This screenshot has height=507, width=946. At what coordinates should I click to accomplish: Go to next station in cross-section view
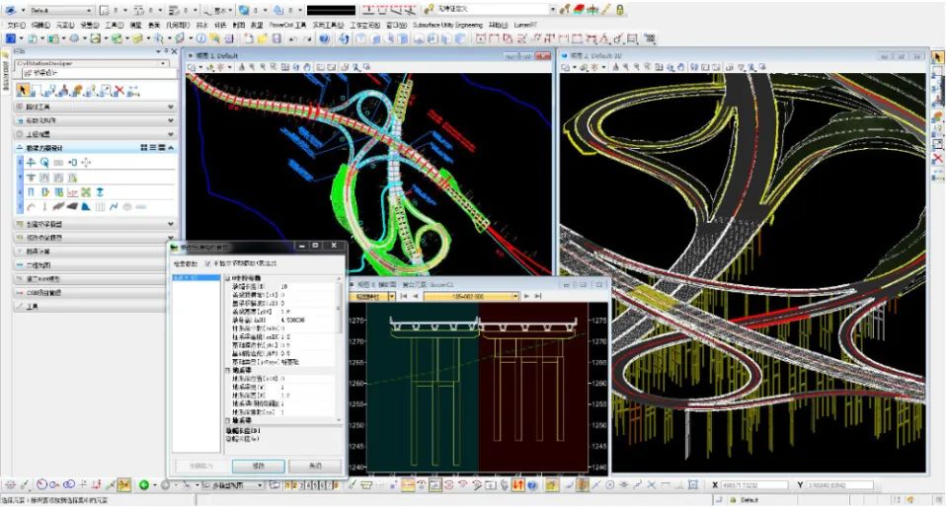[527, 296]
